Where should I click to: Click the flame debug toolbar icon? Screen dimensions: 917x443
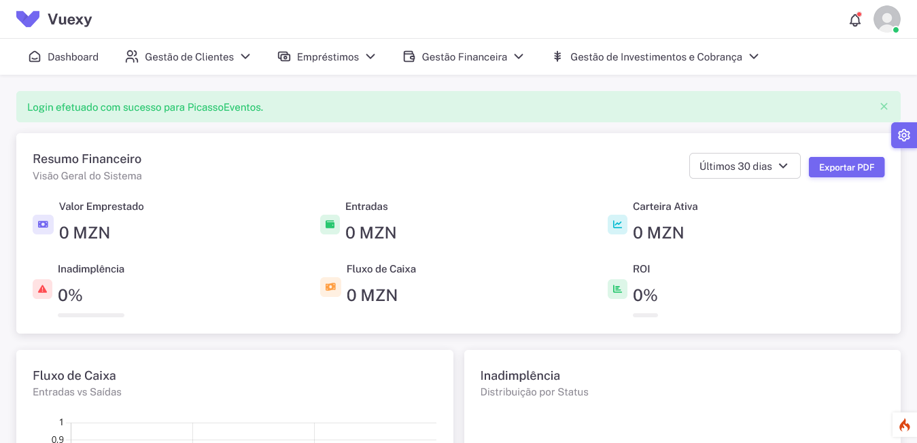click(x=904, y=425)
